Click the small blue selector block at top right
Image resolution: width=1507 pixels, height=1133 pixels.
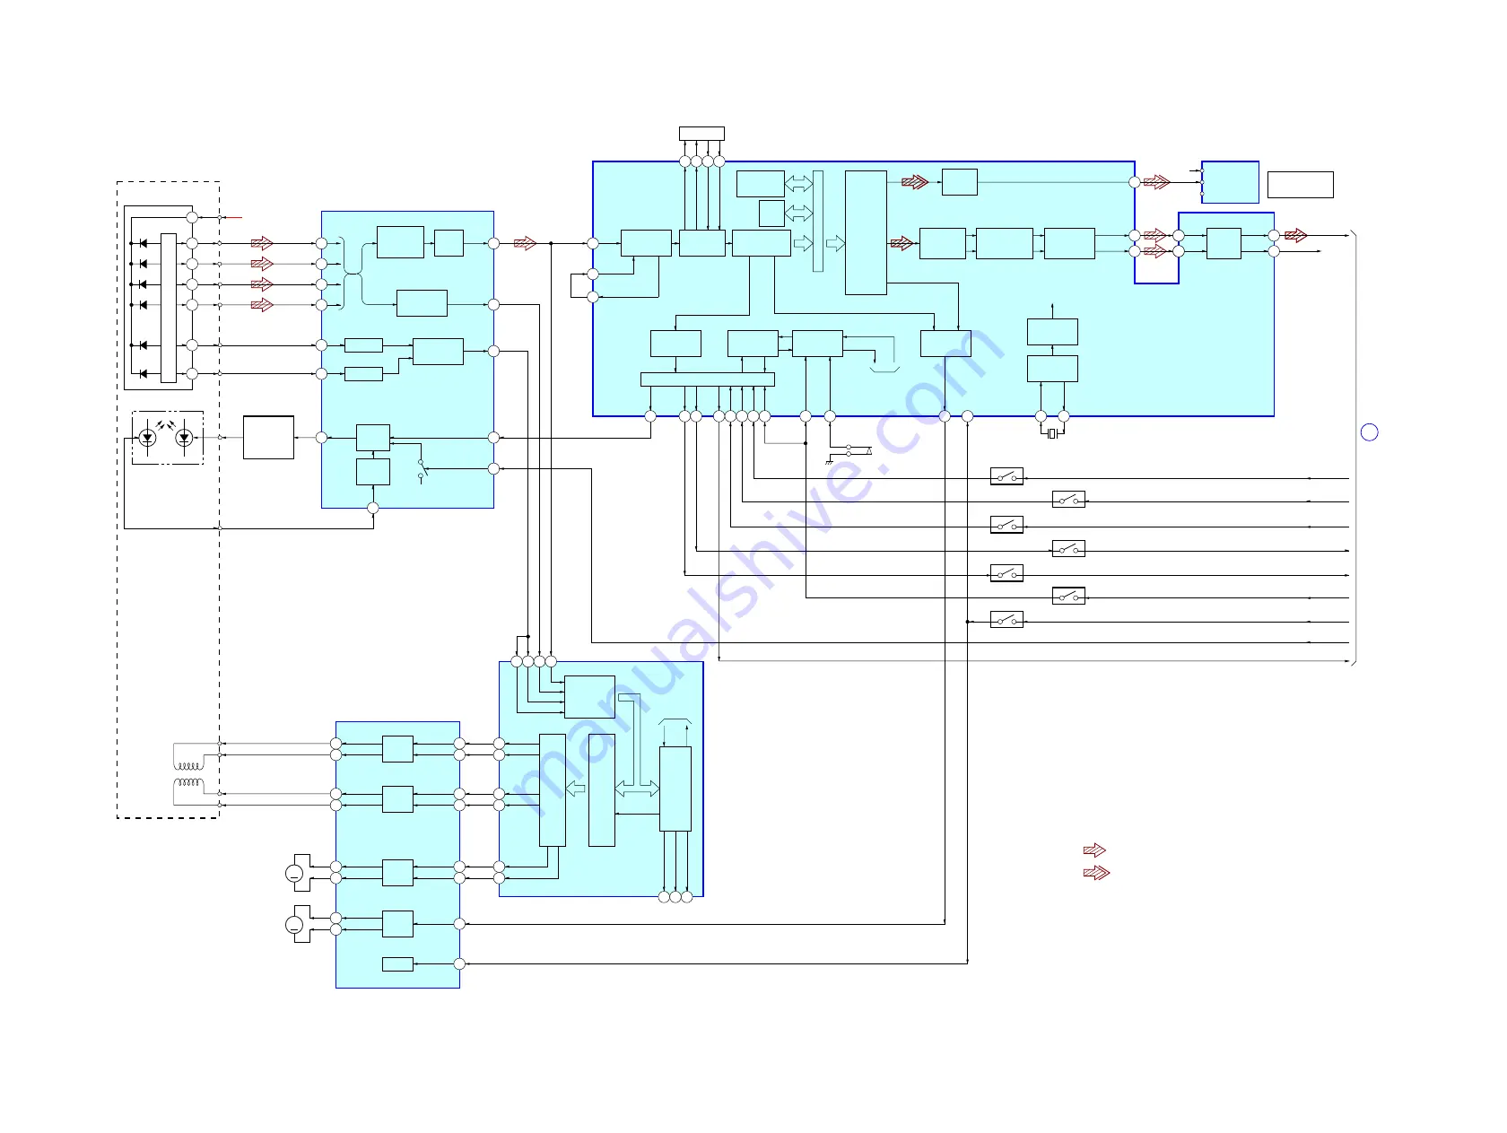coord(1230,182)
